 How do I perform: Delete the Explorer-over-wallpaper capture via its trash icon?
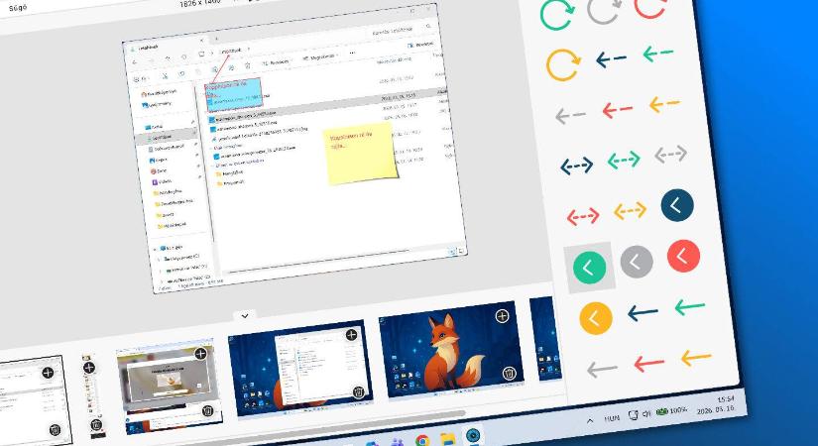358,392
